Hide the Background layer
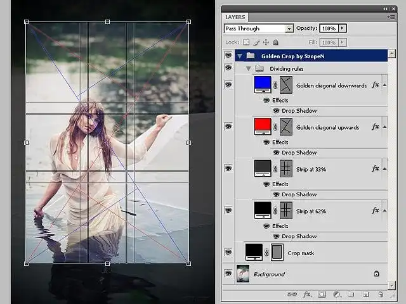406x304 pixels. (x=228, y=274)
